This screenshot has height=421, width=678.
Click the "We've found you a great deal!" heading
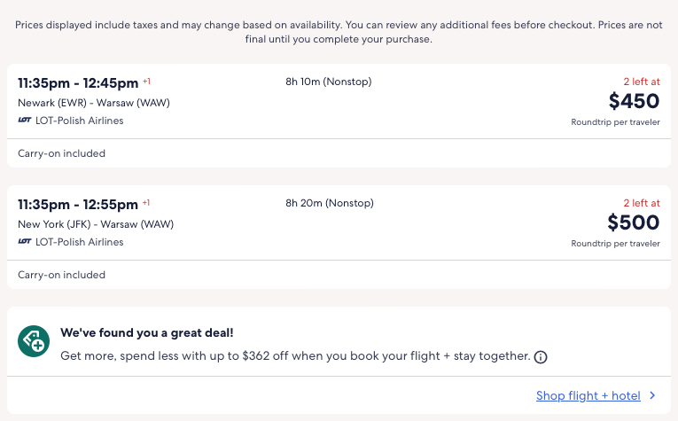coord(147,333)
